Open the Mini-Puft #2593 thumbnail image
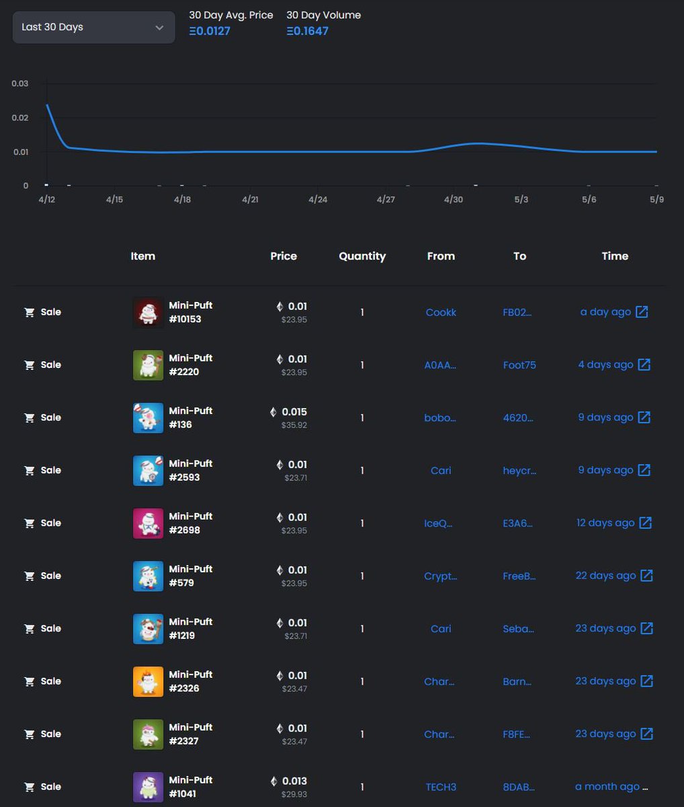The image size is (684, 807). [x=148, y=471]
